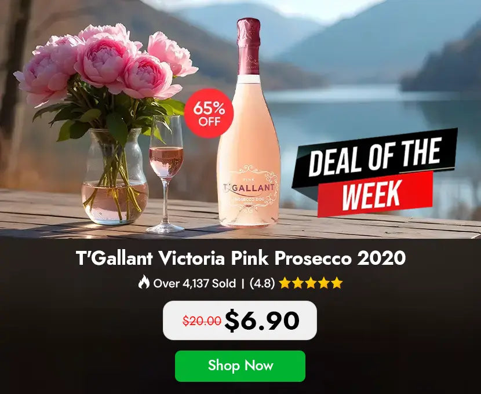The width and height of the screenshot is (481, 394).
Task: Click the $6.90 sale price
Action: [262, 321]
